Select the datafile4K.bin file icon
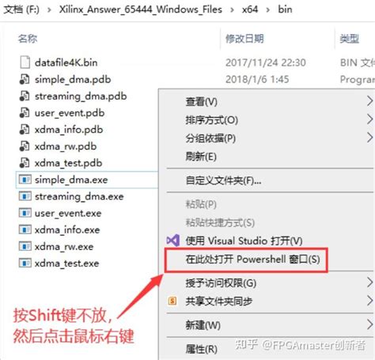Image resolution: width=375 pixels, height=360 pixels. point(25,63)
